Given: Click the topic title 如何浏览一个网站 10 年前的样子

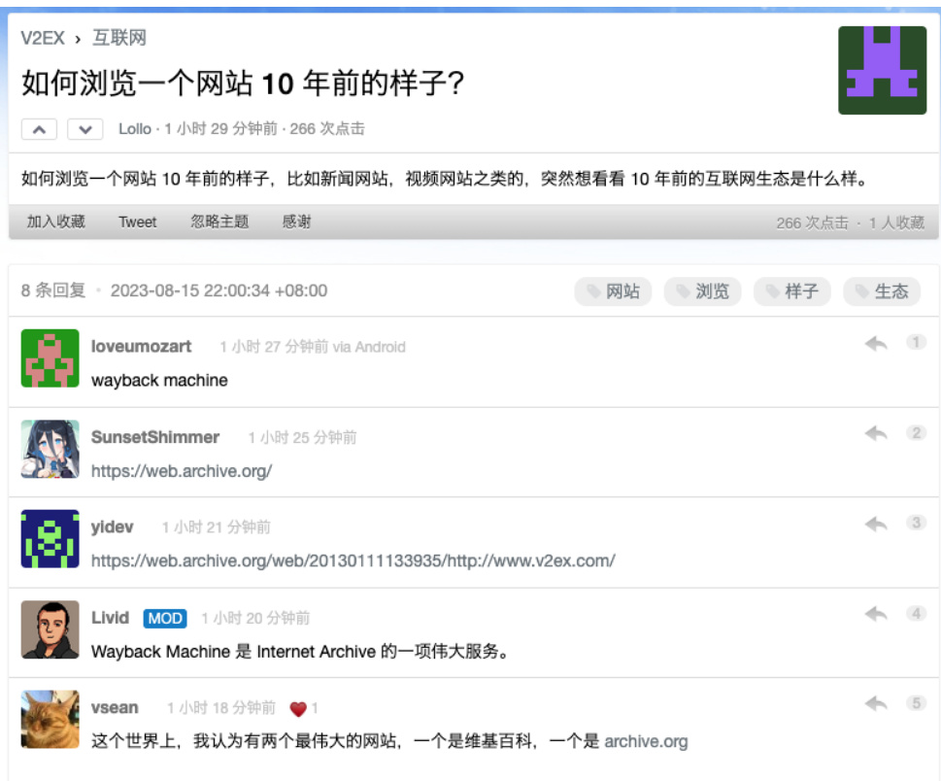Looking at the screenshot, I should (243, 83).
